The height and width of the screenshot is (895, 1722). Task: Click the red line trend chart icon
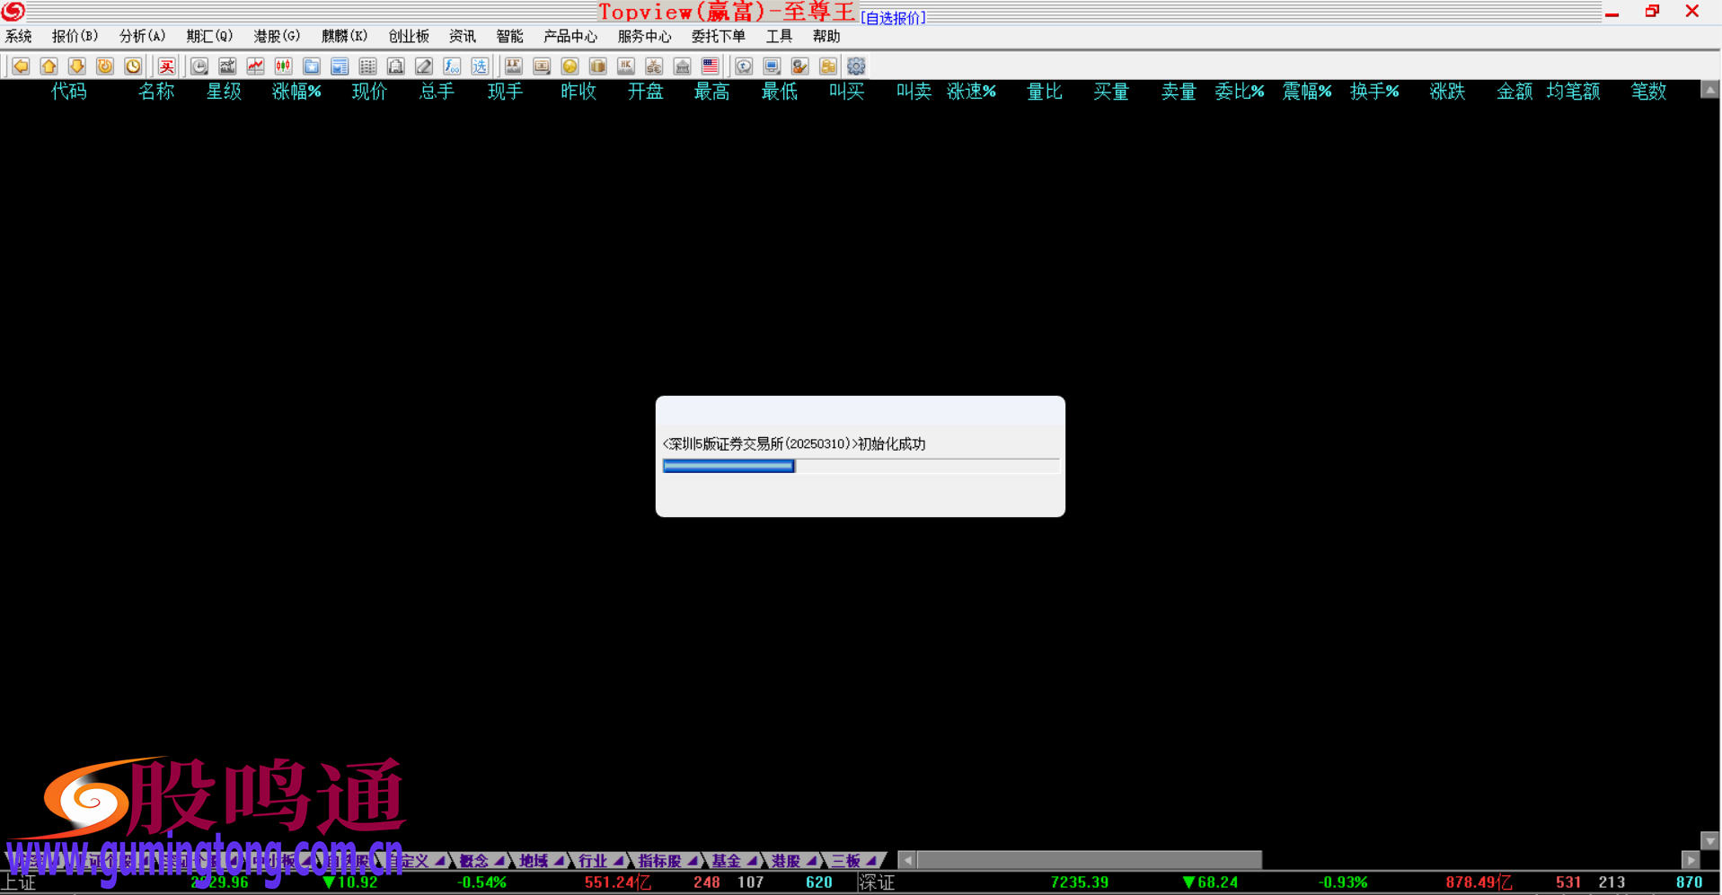coord(256,66)
